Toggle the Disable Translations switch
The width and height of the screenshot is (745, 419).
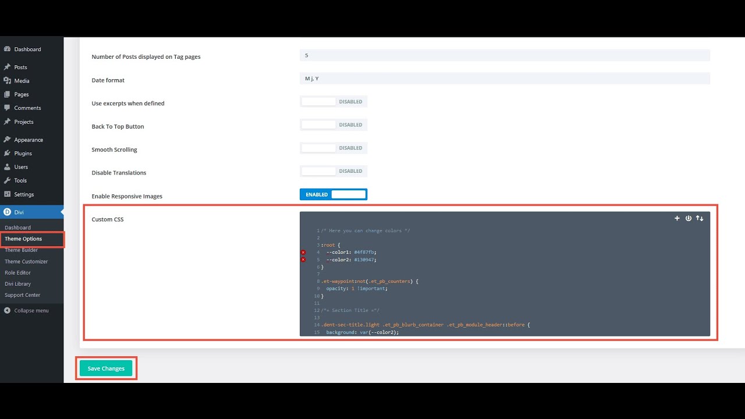click(x=334, y=171)
